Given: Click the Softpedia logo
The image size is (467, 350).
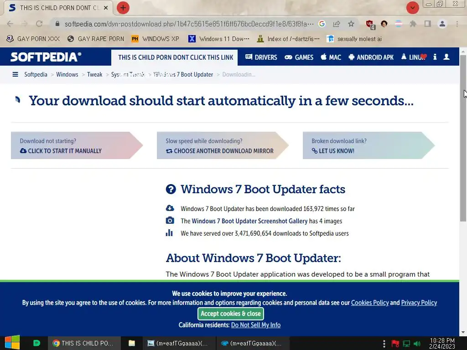Looking at the screenshot, I should (x=46, y=57).
